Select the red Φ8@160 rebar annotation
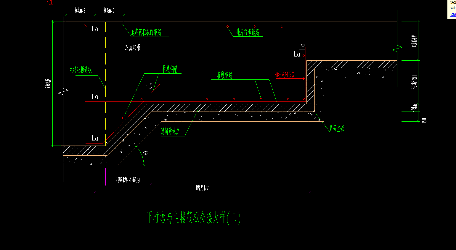This screenshot has height=250, width=456. pyautogui.click(x=285, y=75)
